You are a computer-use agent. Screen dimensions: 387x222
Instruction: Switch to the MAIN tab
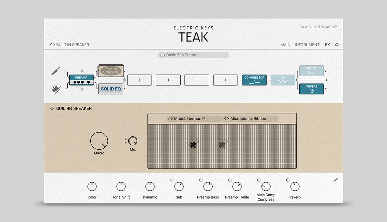(x=285, y=45)
